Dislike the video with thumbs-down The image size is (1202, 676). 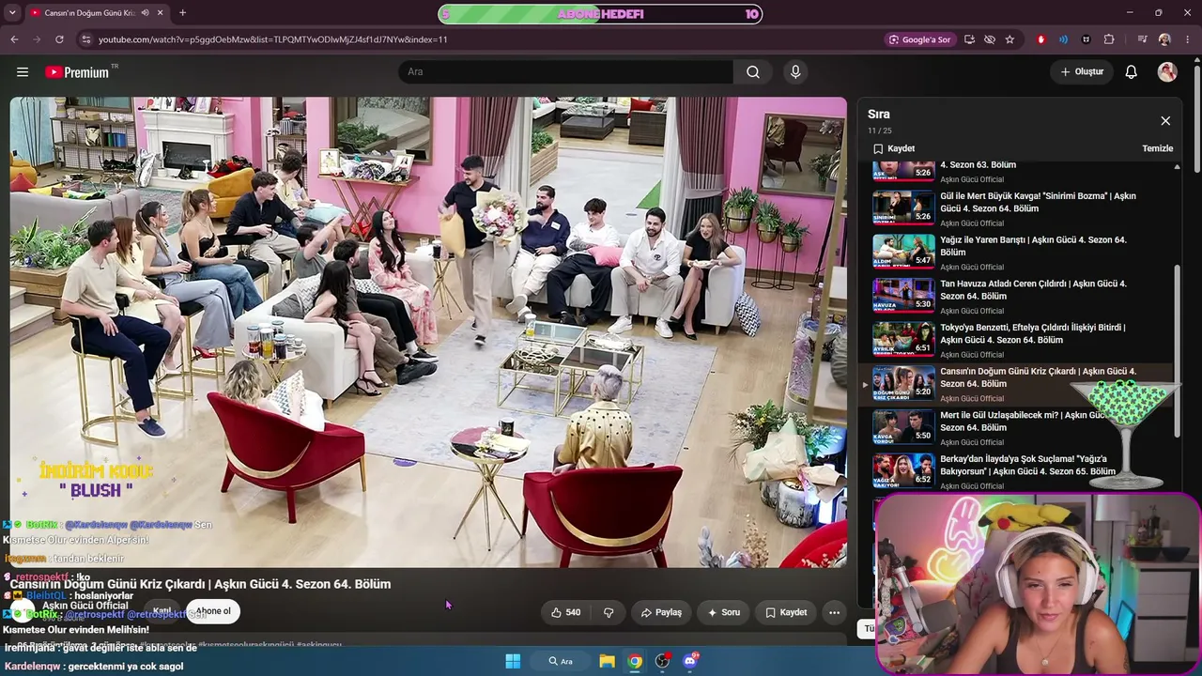[609, 612]
